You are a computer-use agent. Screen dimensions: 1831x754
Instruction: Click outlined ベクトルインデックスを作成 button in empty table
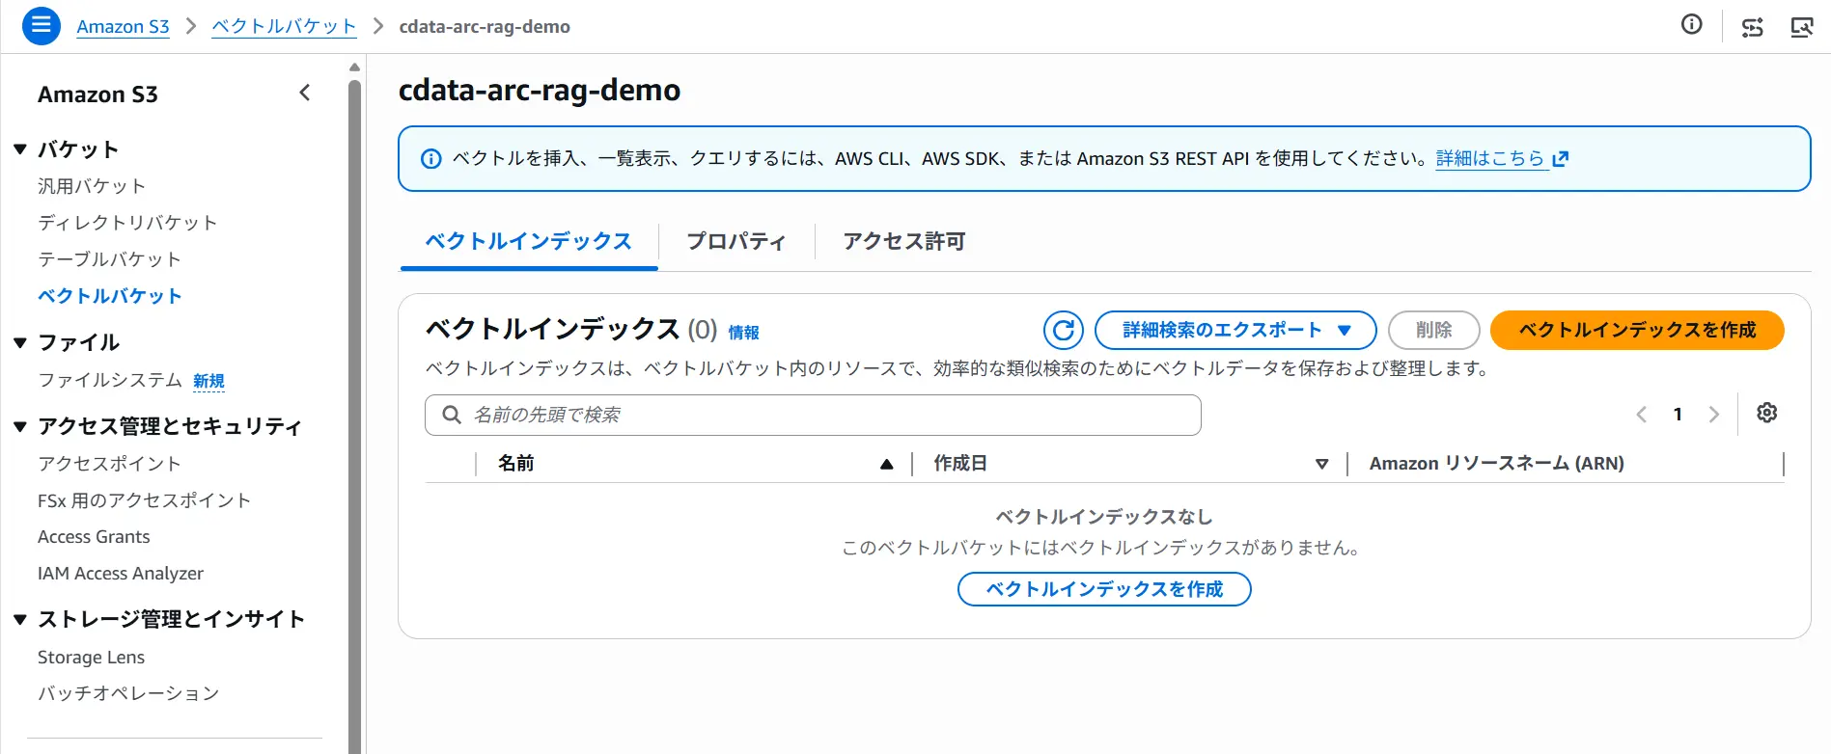point(1104,589)
